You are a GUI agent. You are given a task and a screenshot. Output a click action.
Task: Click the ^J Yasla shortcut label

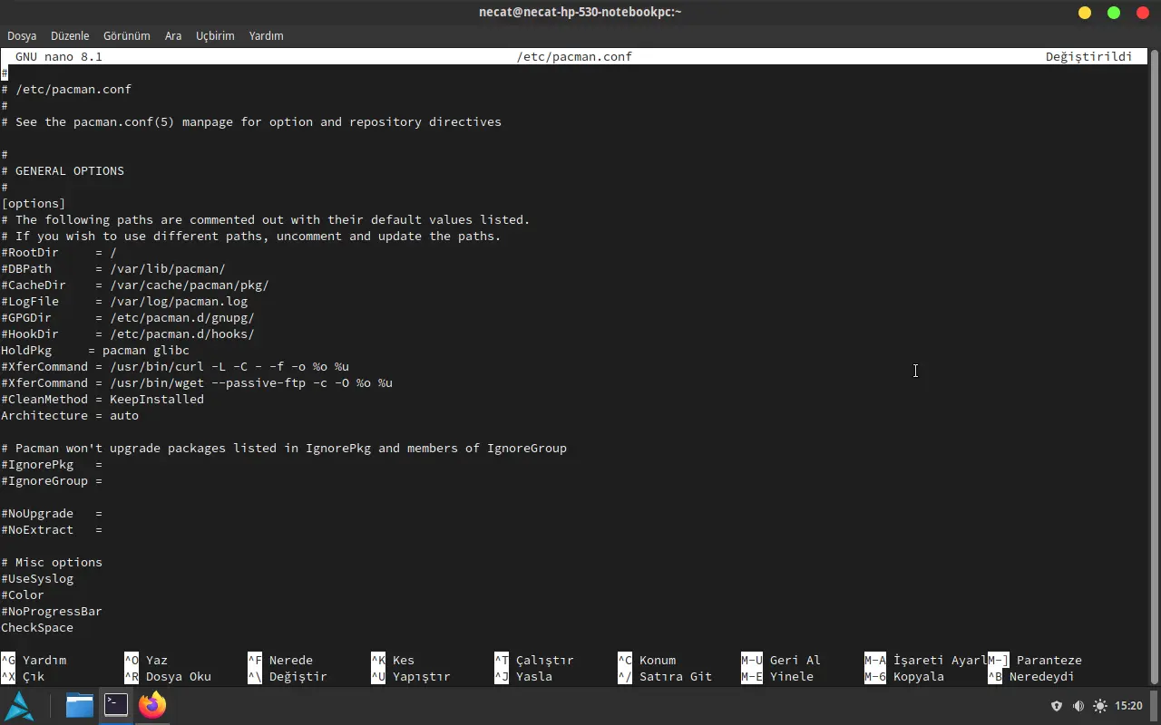coord(523,676)
